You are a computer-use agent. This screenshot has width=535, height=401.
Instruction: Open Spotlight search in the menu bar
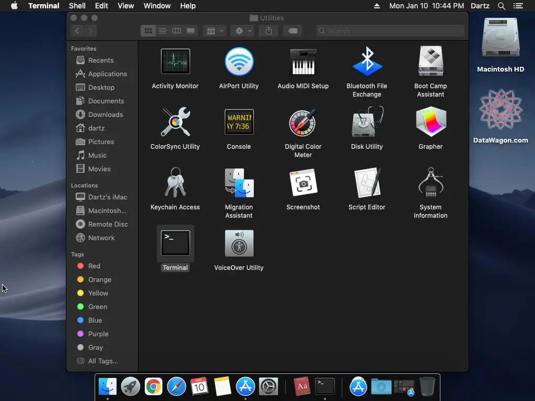[x=501, y=6]
